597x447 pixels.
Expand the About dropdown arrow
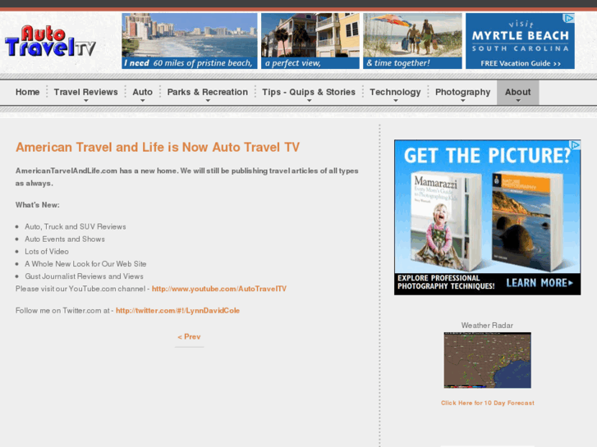518,101
